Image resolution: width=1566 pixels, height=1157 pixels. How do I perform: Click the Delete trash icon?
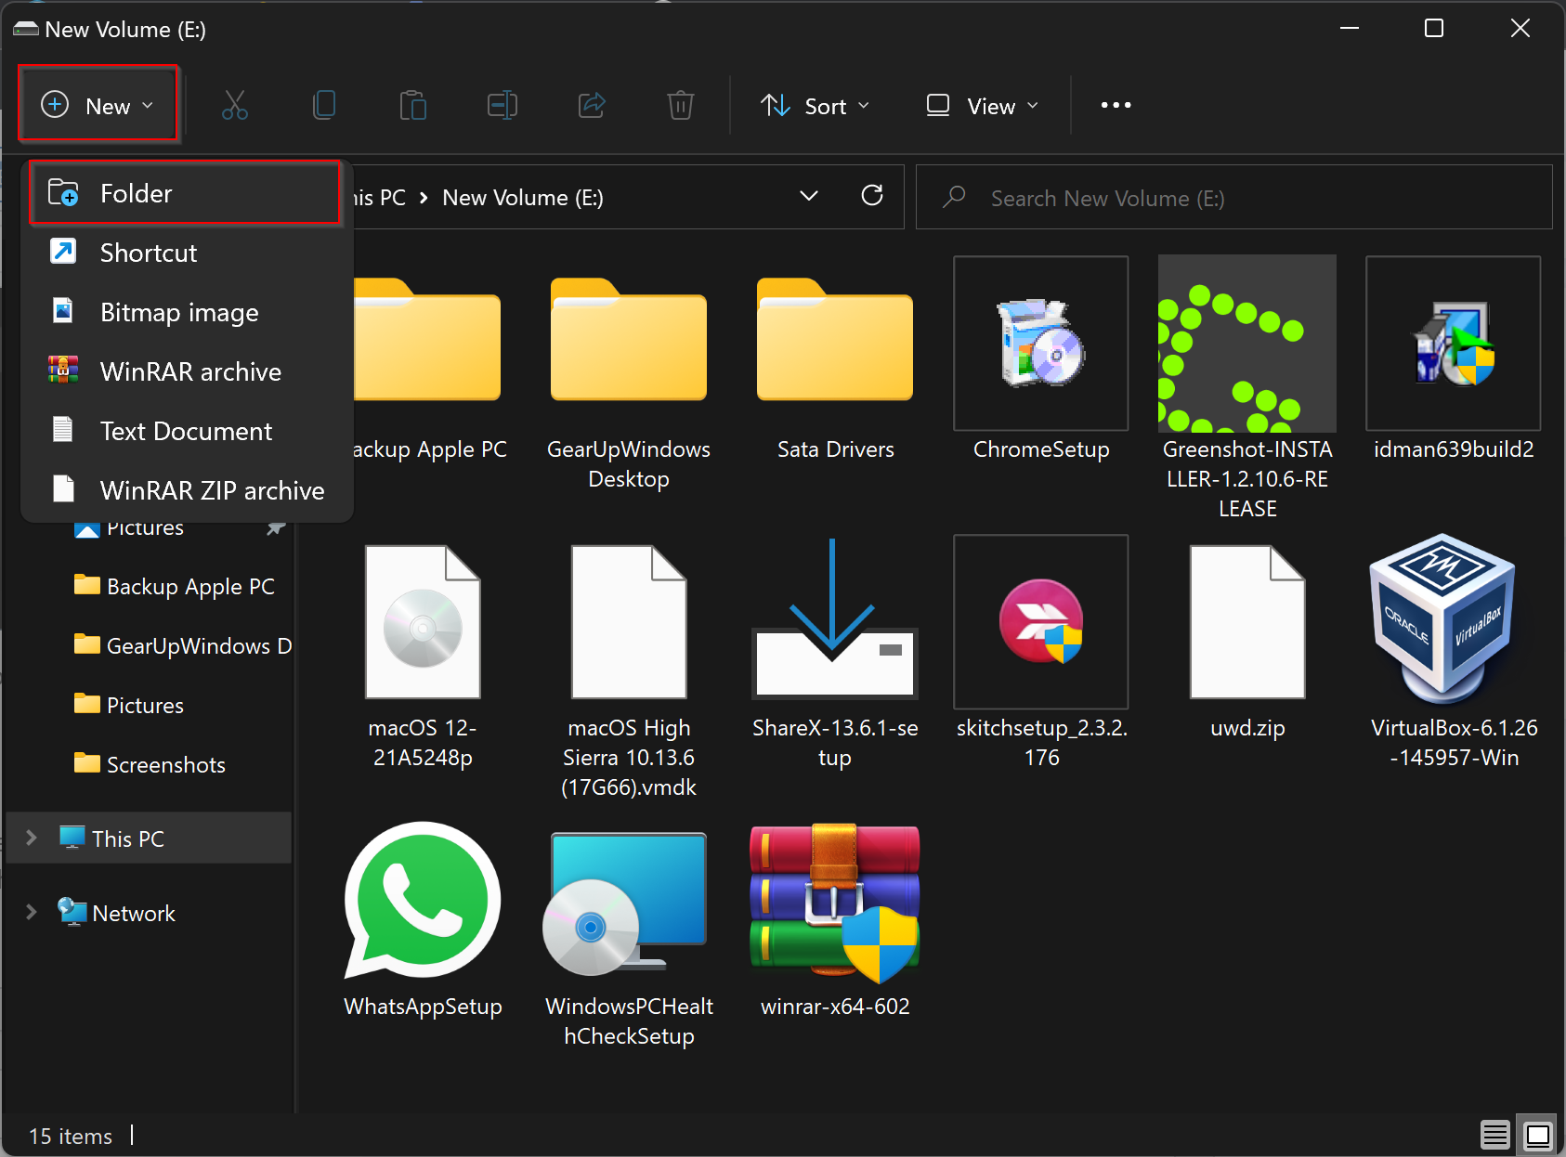(x=681, y=105)
